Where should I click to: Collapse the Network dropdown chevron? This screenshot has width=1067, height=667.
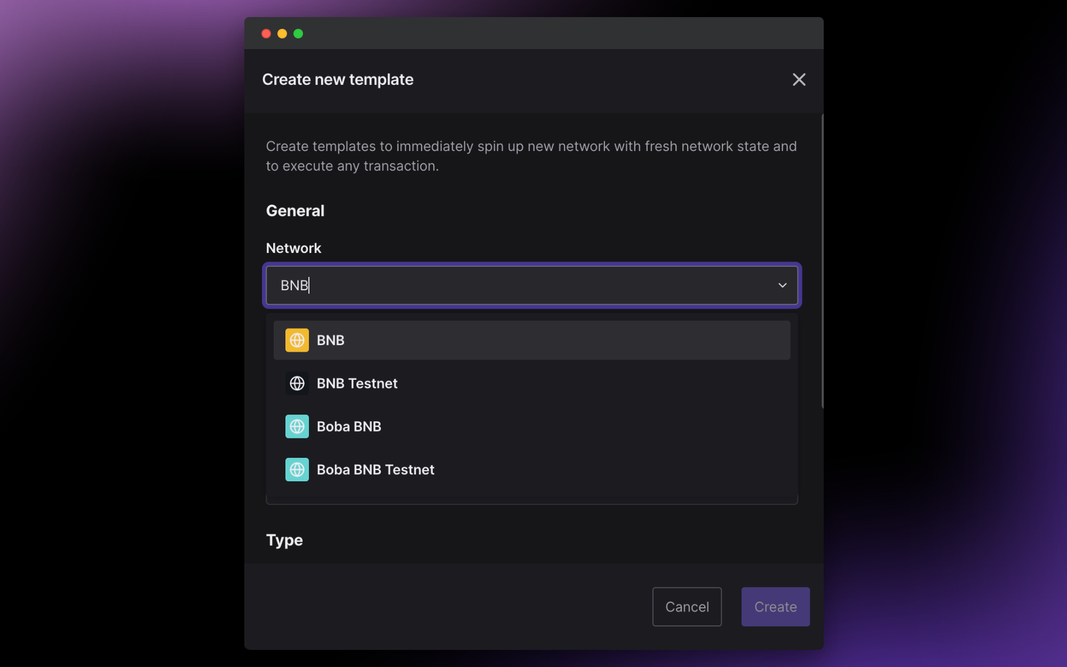[x=782, y=285]
